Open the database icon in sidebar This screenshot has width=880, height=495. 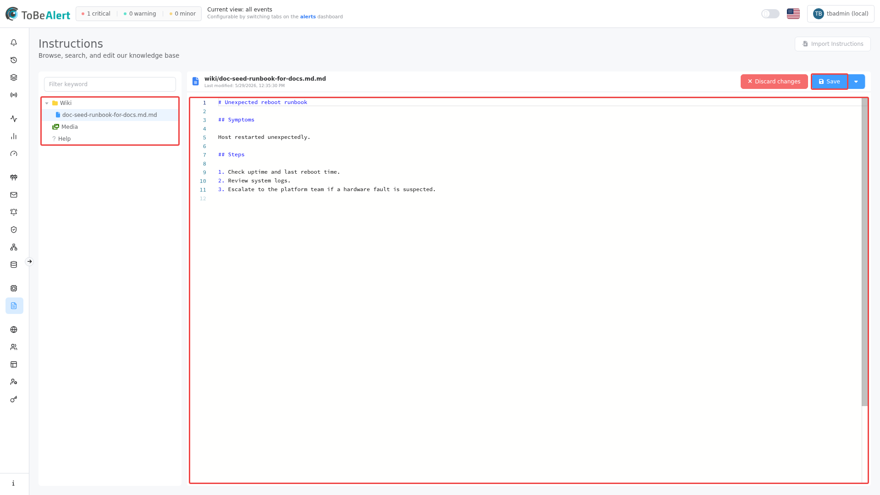14,264
